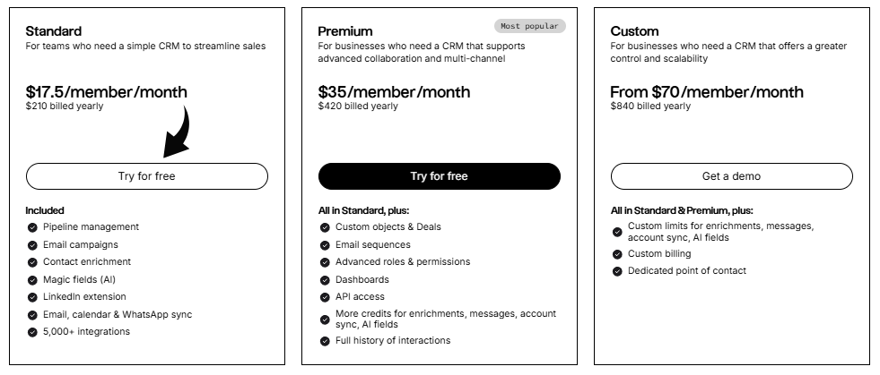Viewport: 880px width, 375px height.
Task: Click the $35/member/month price text
Action: click(394, 92)
